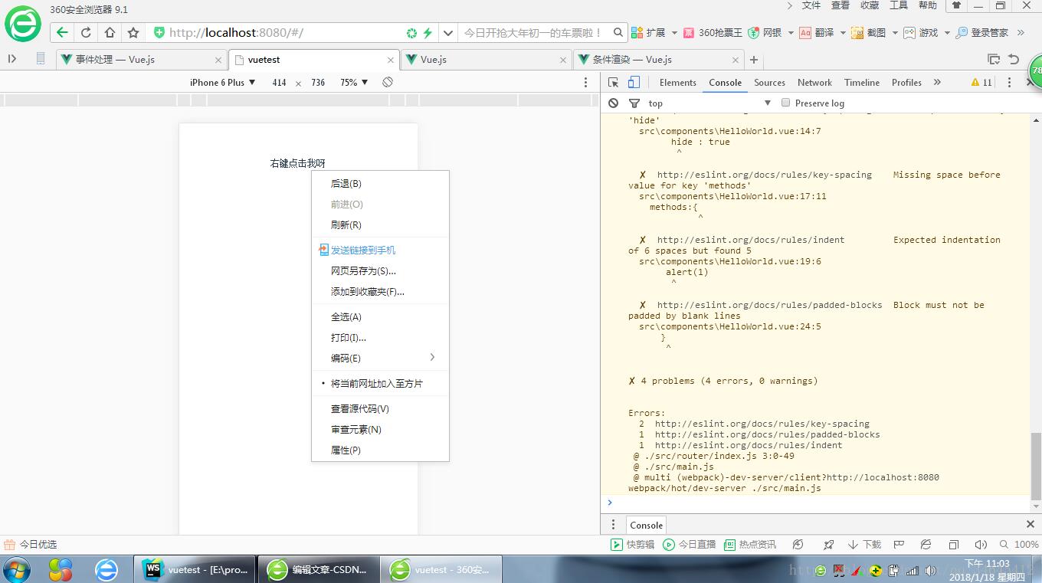This screenshot has height=583, width=1042.
Task: Enable the Preserve log checkbox
Action: [785, 103]
